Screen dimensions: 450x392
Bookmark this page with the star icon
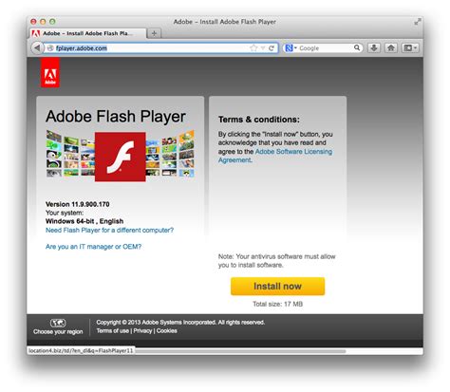click(253, 48)
